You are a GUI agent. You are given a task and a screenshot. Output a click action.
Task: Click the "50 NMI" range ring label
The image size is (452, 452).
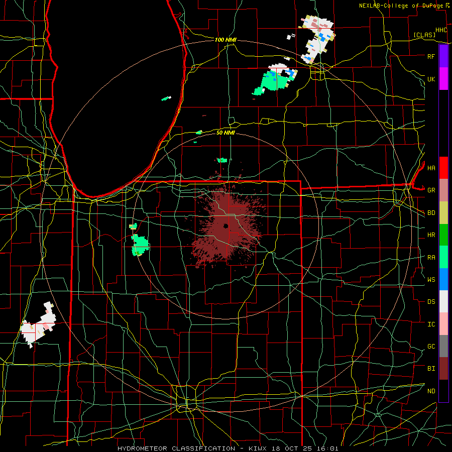pos(225,133)
